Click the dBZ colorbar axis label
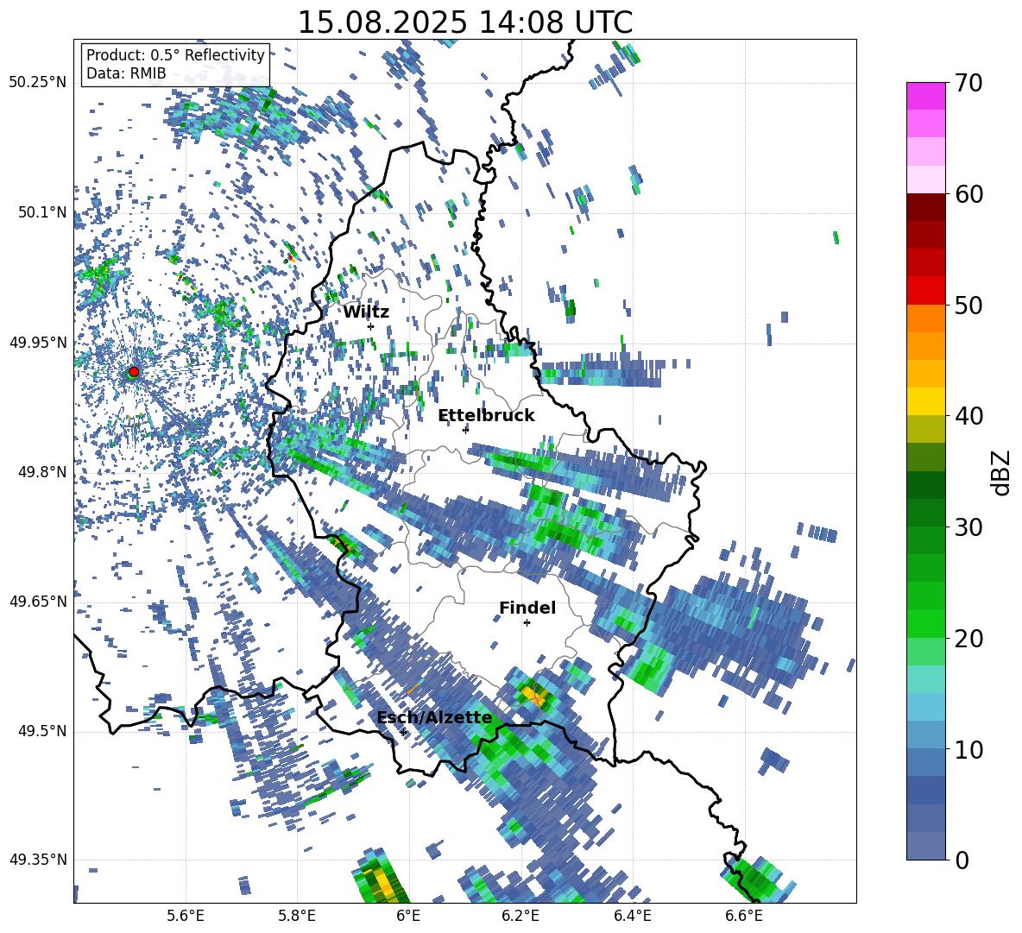 click(x=1002, y=472)
